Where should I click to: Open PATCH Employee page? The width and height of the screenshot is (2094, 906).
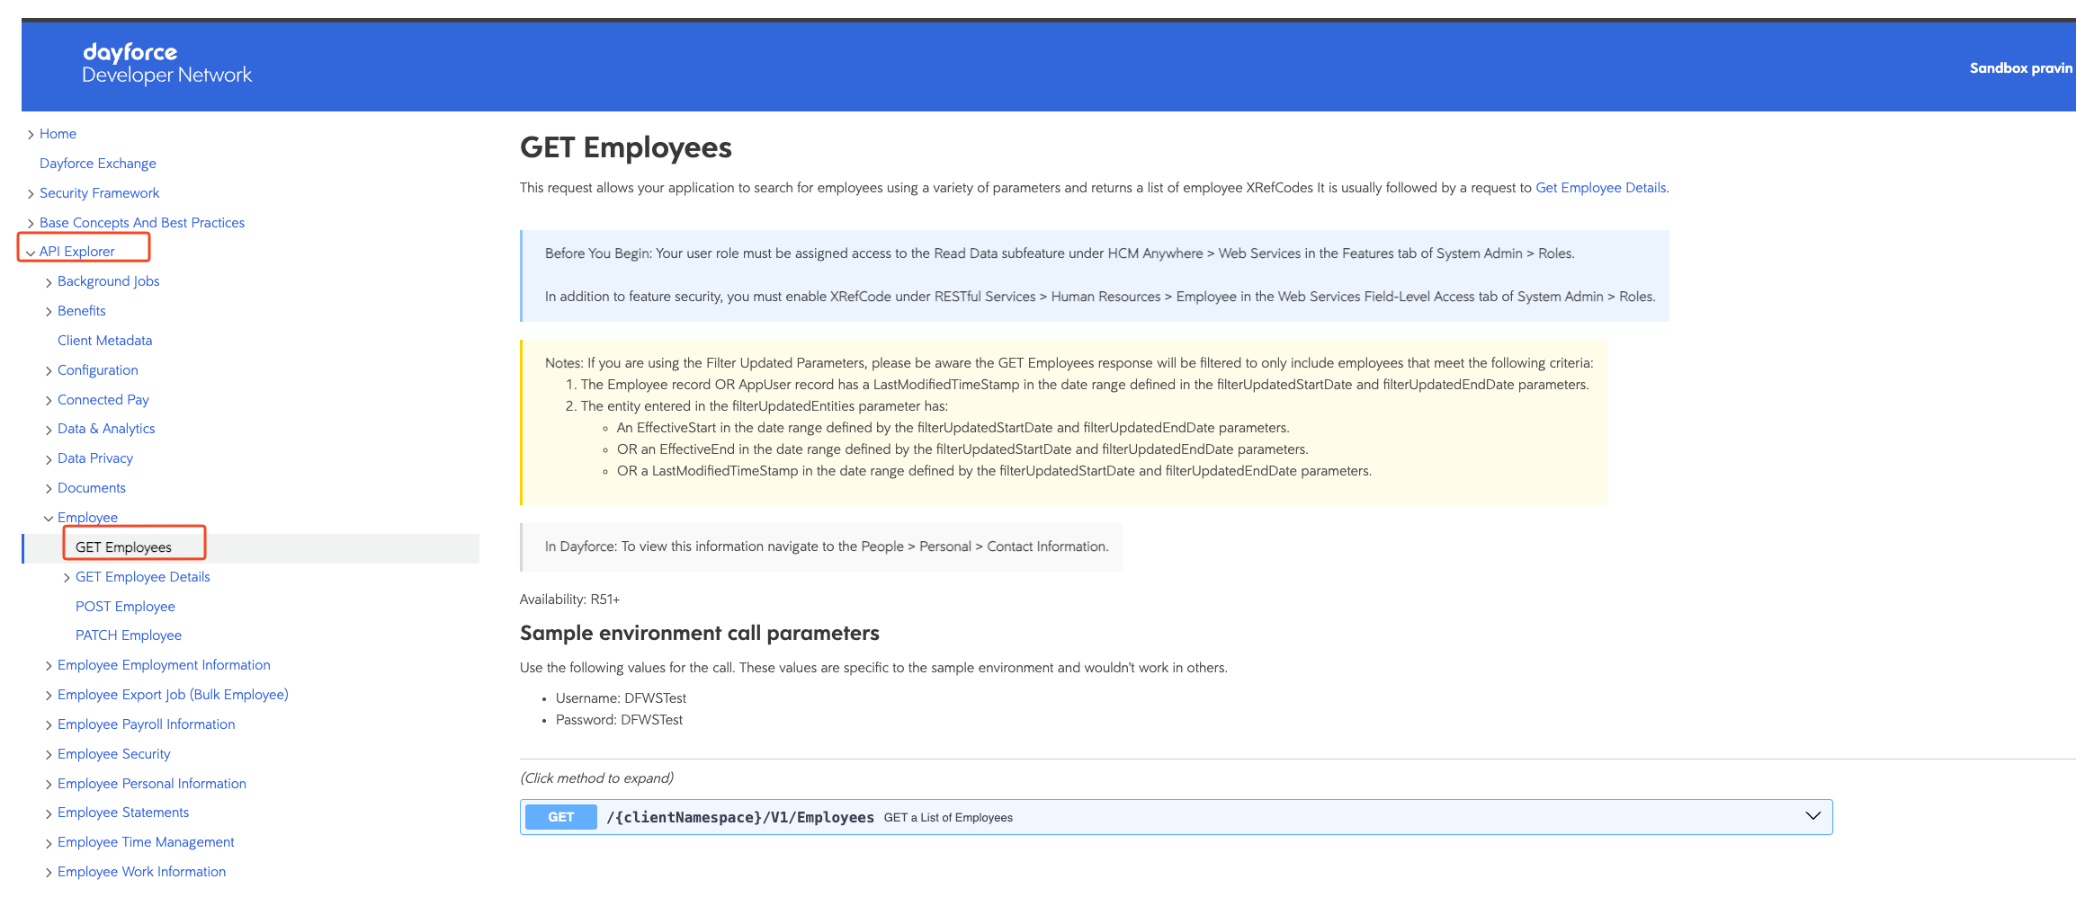click(129, 635)
